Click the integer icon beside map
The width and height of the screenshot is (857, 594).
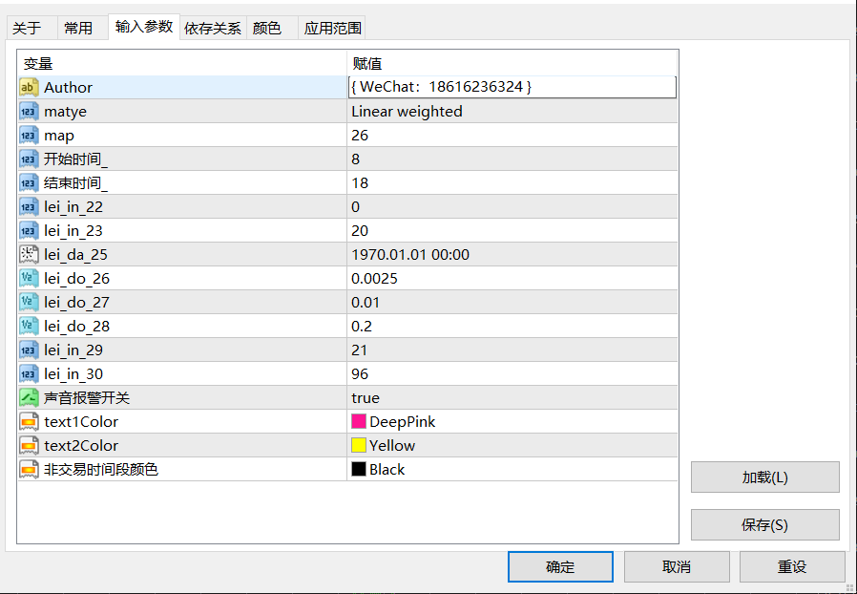pyautogui.click(x=29, y=135)
